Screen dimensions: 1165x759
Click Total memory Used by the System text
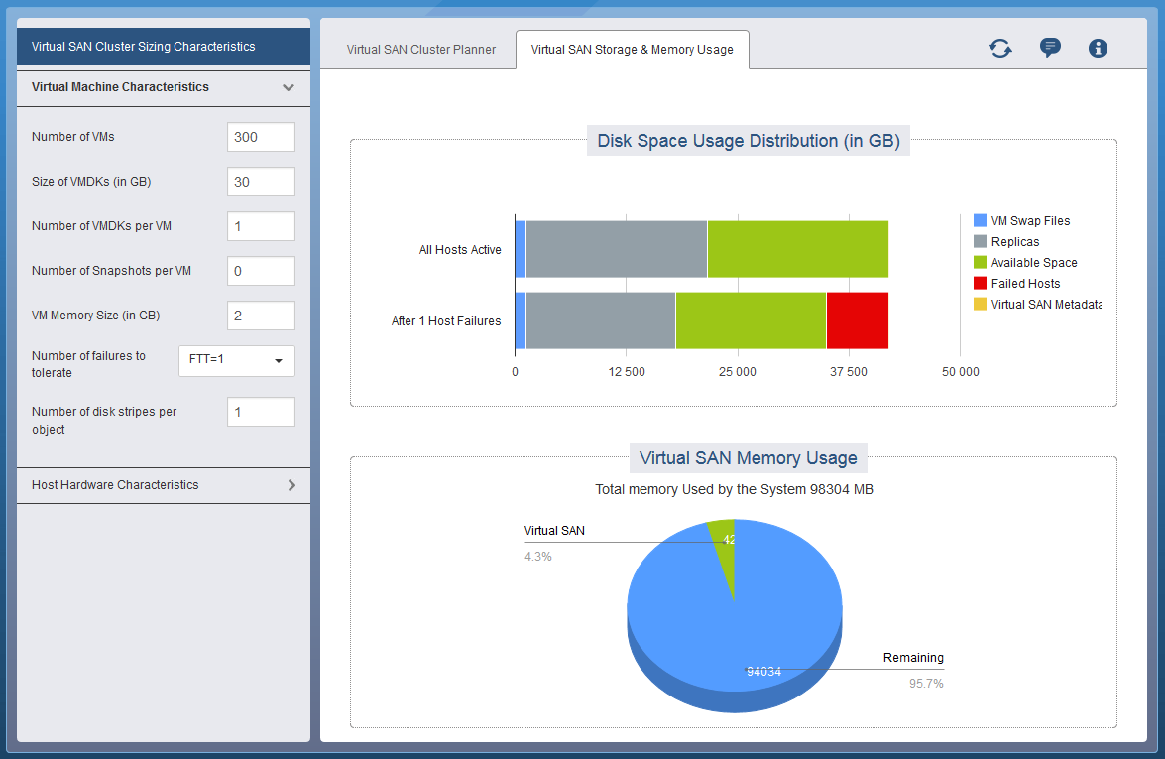[734, 489]
